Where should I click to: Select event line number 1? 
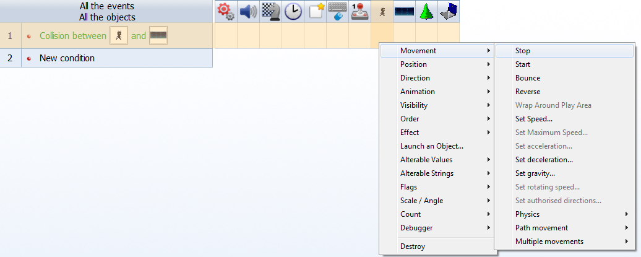[11, 35]
